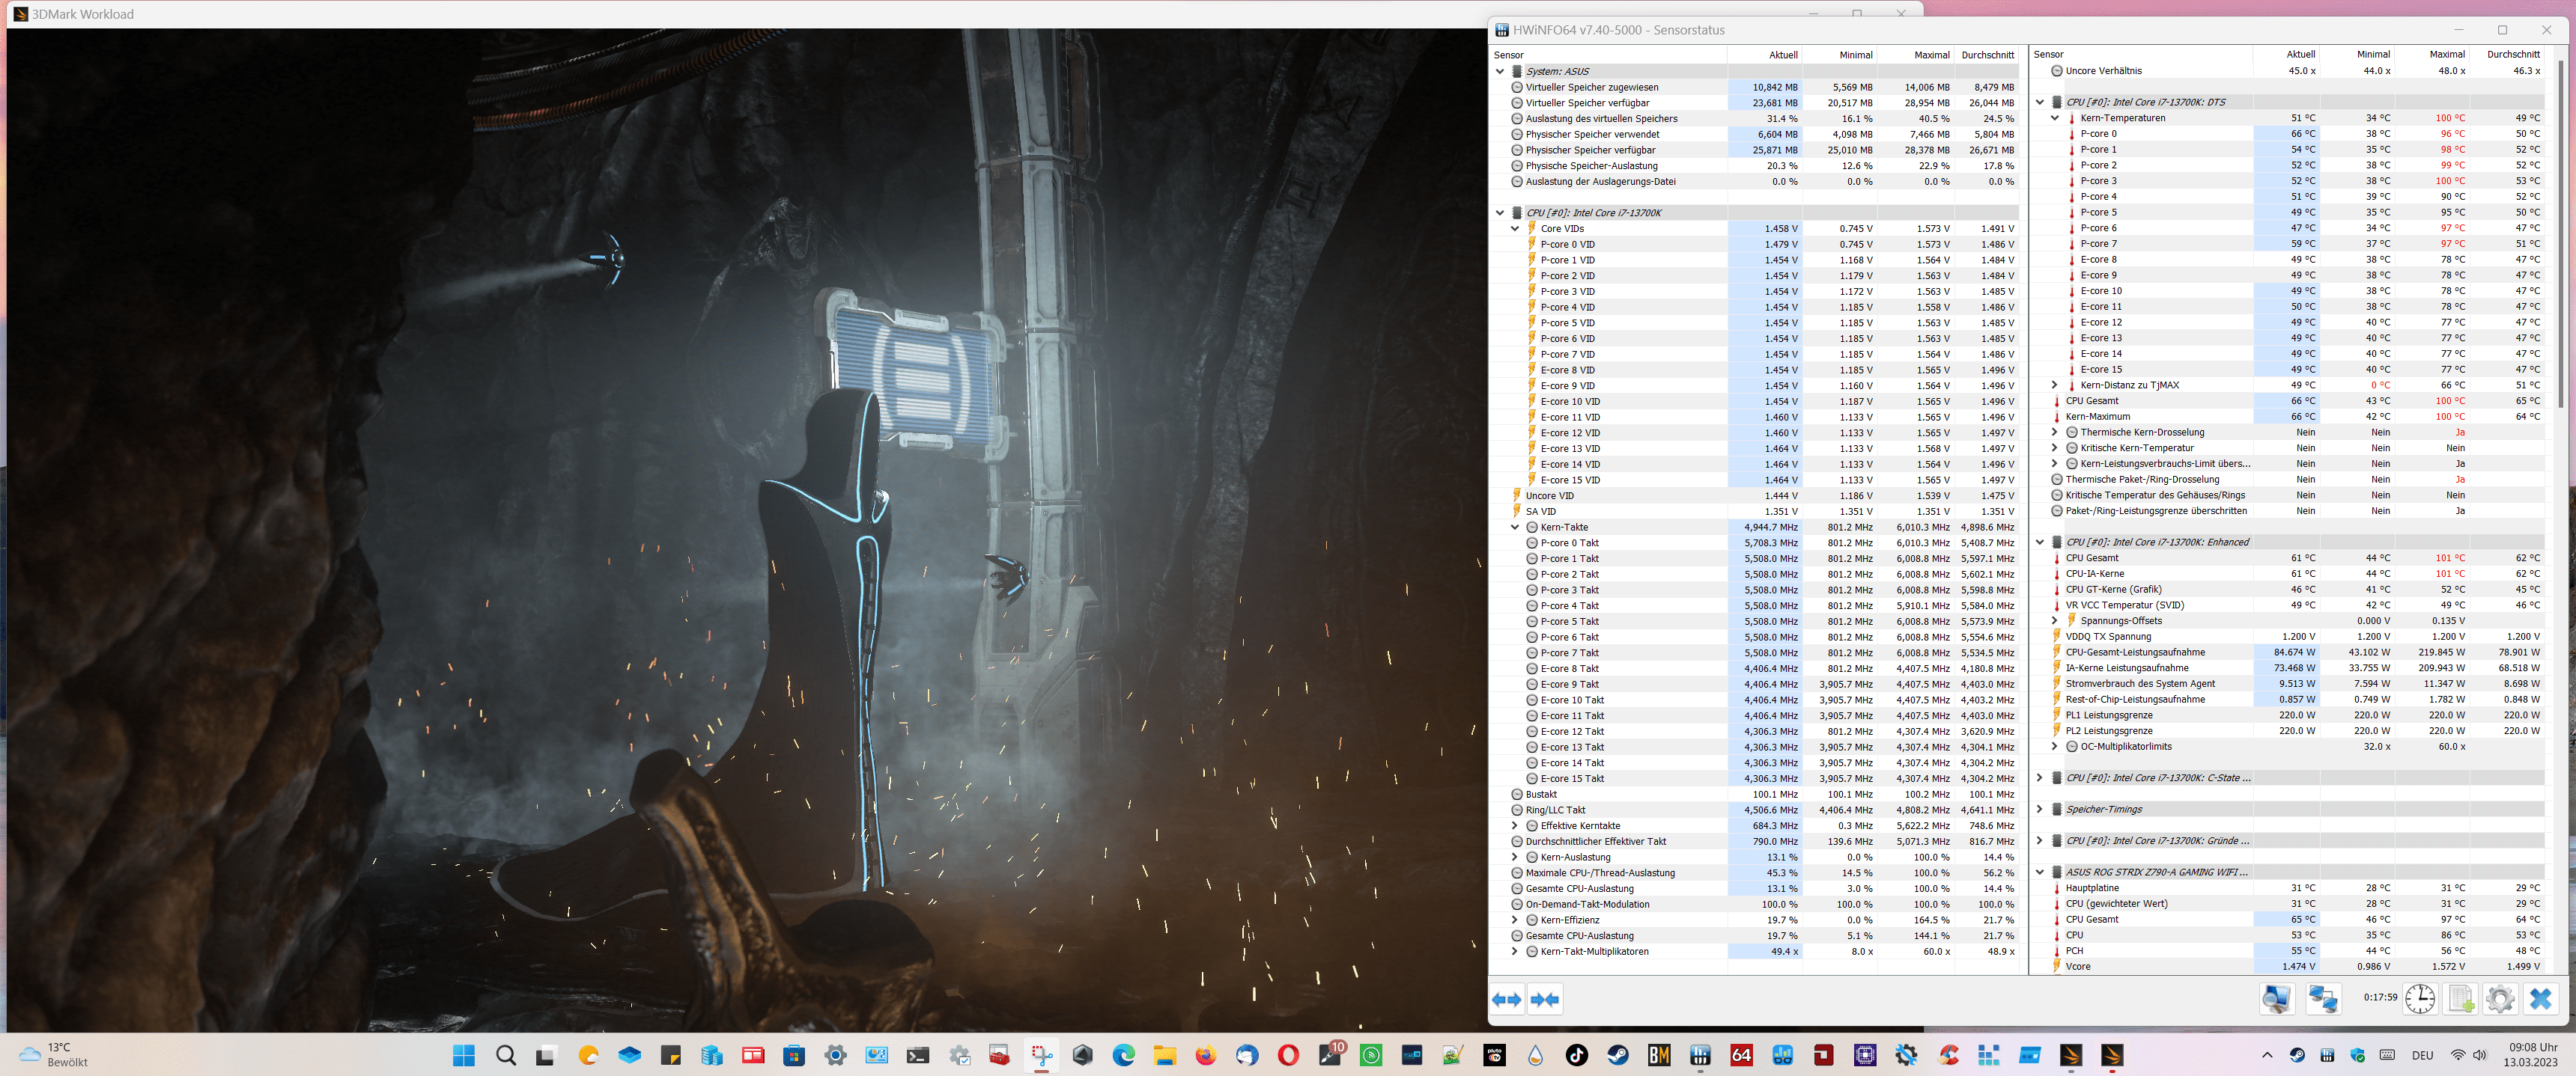Select the Bustakt row

click(1755, 794)
